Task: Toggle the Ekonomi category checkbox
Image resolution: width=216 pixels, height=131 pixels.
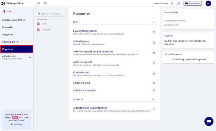Action: (x=38, y=30)
